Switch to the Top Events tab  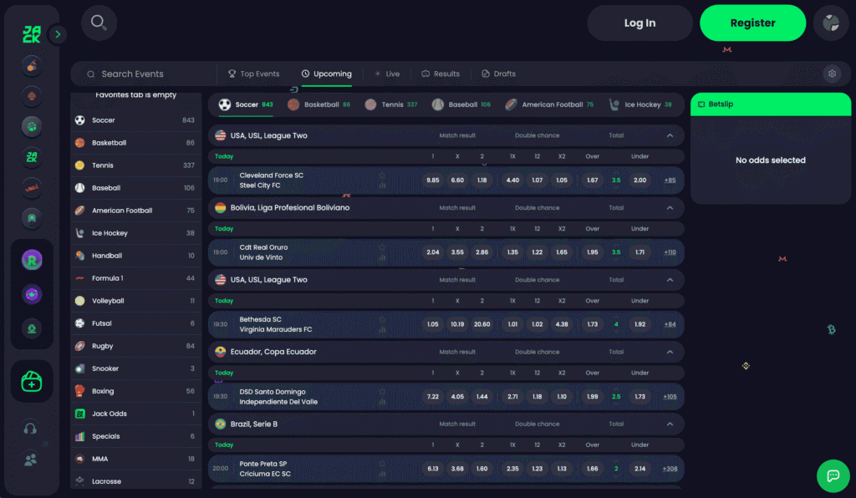pyautogui.click(x=254, y=74)
